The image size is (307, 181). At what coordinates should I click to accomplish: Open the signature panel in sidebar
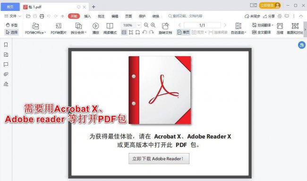[6, 84]
